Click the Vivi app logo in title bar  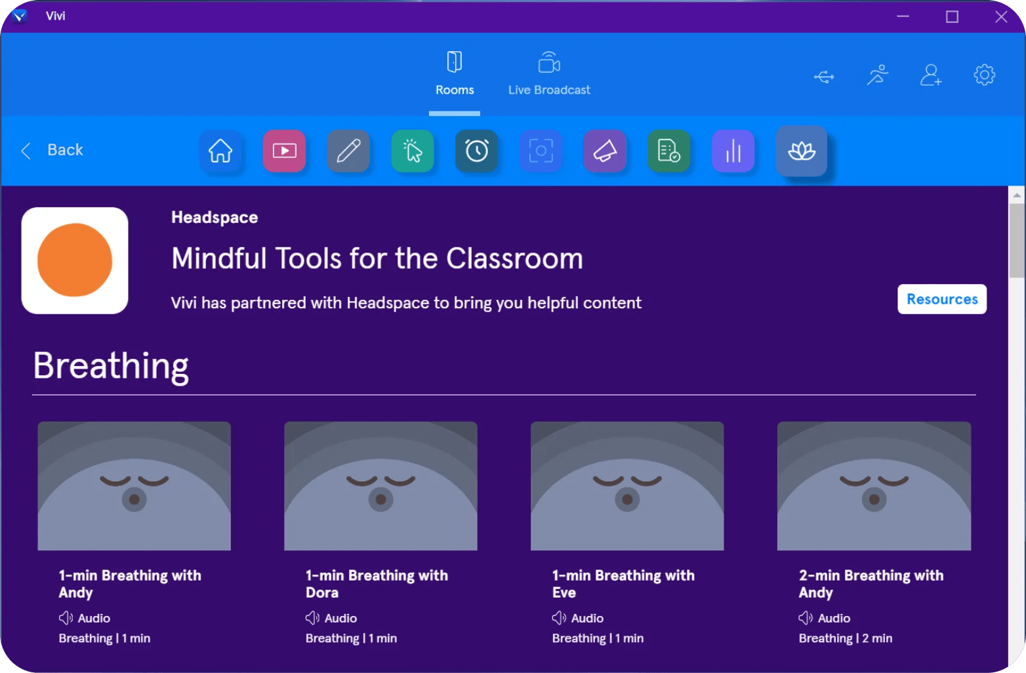point(19,16)
